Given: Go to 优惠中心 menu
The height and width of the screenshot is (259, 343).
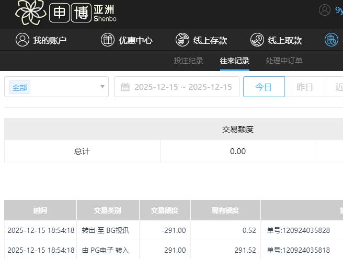Looking at the screenshot, I should (135, 40).
